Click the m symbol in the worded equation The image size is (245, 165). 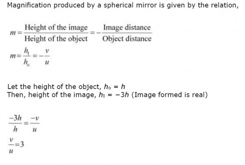[13, 33]
